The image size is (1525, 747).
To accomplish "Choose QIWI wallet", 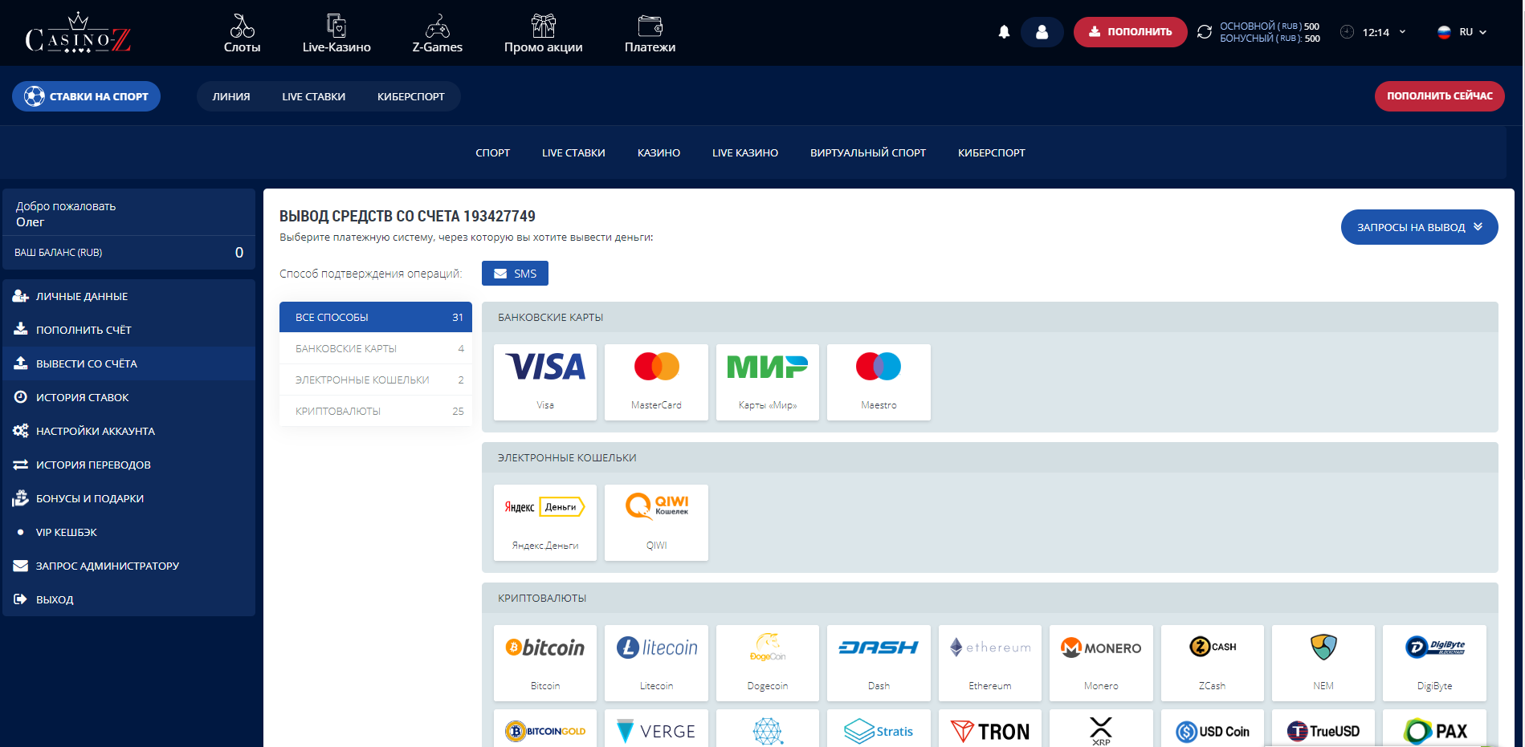I will click(656, 522).
